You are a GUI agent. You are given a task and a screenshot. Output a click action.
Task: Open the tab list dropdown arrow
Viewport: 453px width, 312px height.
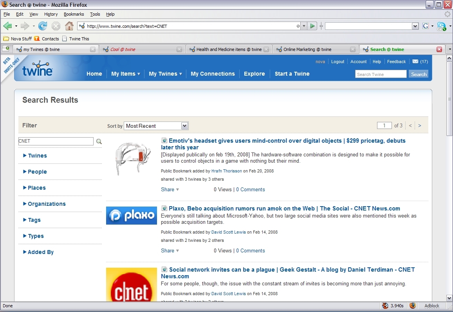(449, 49)
